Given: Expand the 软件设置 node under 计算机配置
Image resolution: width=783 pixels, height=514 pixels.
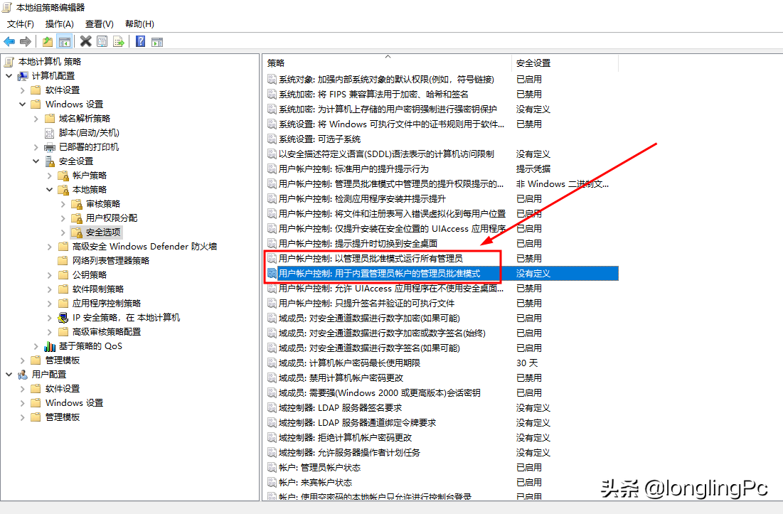Looking at the screenshot, I should tap(23, 90).
